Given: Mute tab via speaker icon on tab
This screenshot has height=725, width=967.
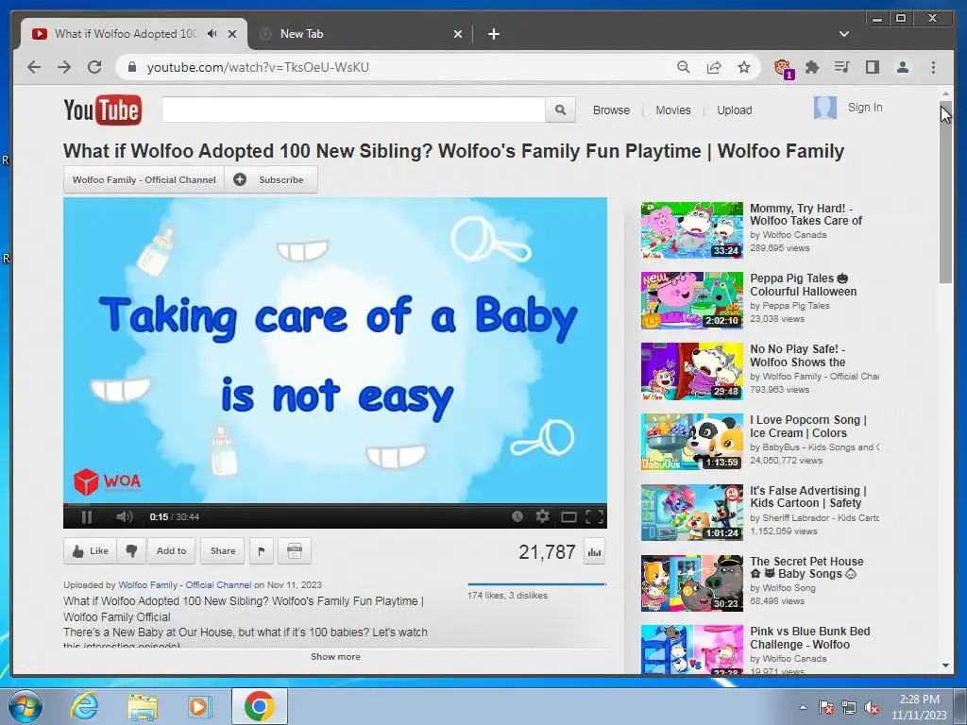Looking at the screenshot, I should tap(212, 34).
